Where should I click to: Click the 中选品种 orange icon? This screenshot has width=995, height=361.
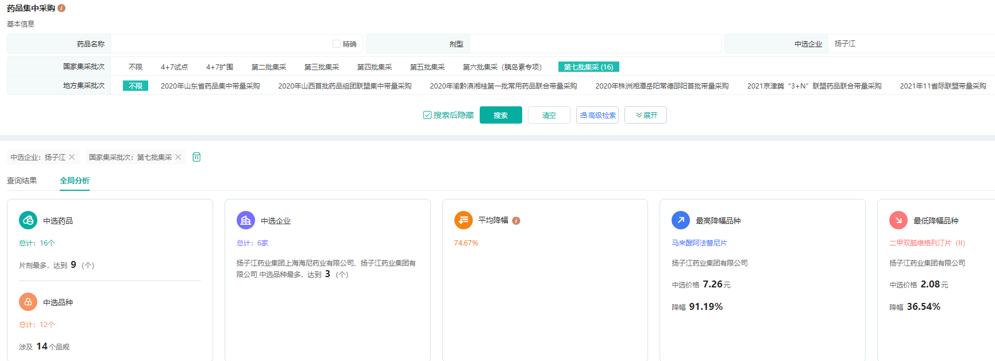28,302
